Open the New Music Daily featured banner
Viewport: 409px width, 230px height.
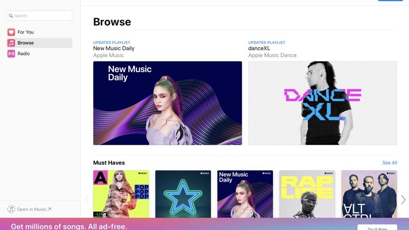(x=168, y=103)
